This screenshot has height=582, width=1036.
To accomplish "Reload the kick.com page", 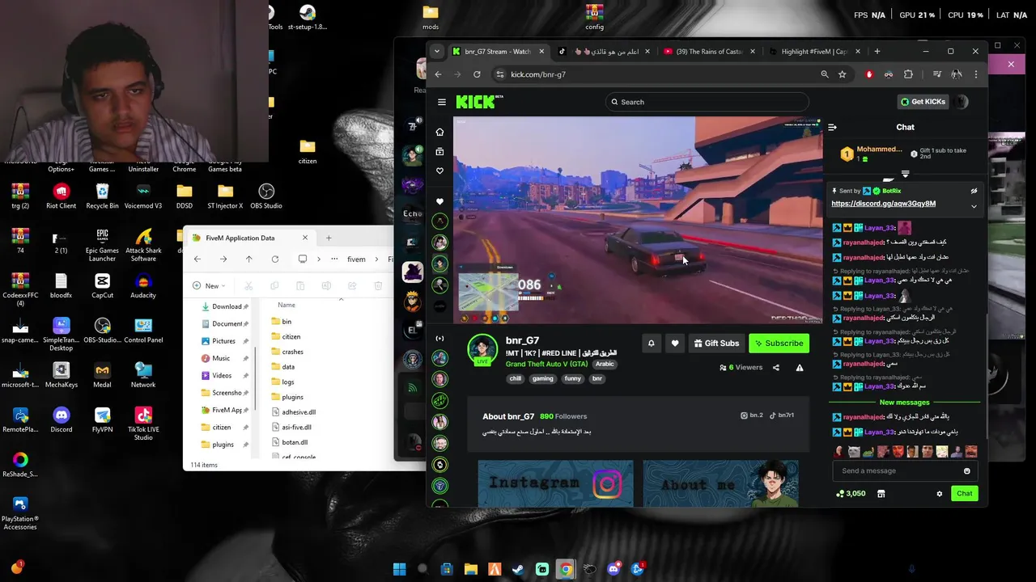I will (477, 74).
